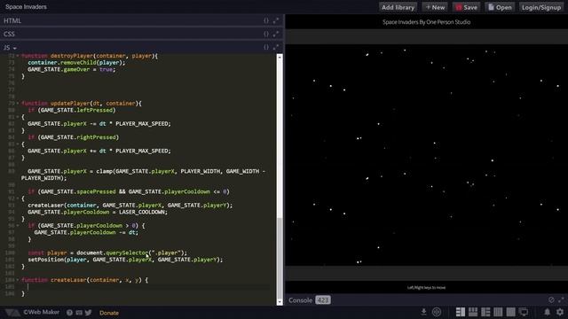568x319 pixels.
Task: Click the Add library button
Action: pyautogui.click(x=398, y=7)
